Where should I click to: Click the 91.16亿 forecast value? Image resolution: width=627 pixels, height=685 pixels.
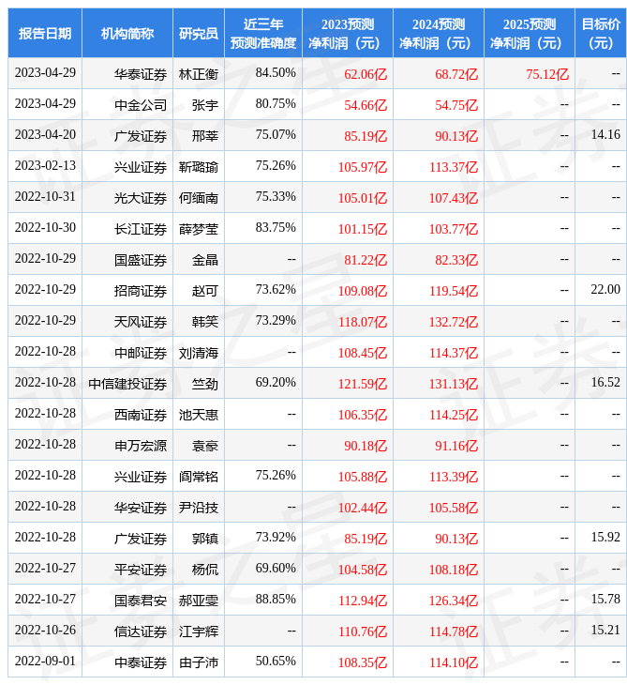456,446
